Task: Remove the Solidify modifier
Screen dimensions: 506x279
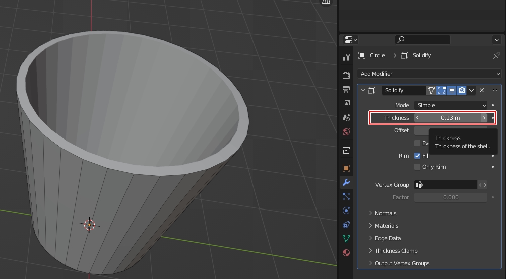Action: pyautogui.click(x=482, y=90)
